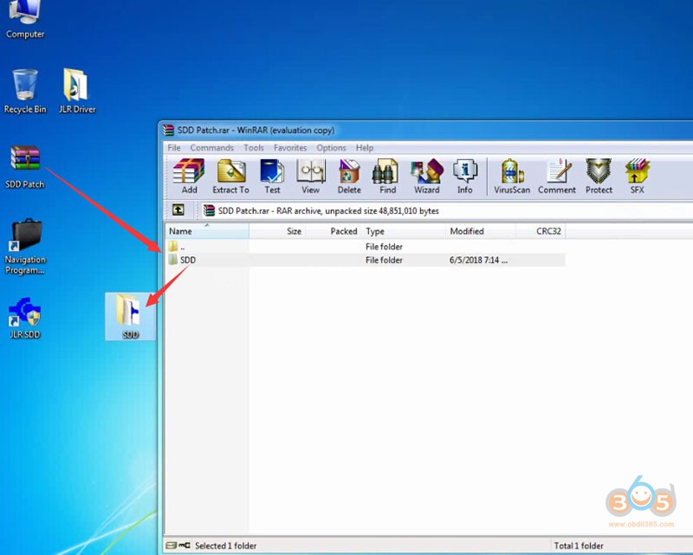Select the JLR Driver folder on desktop
Viewport: 693px width, 555px height.
[x=77, y=92]
